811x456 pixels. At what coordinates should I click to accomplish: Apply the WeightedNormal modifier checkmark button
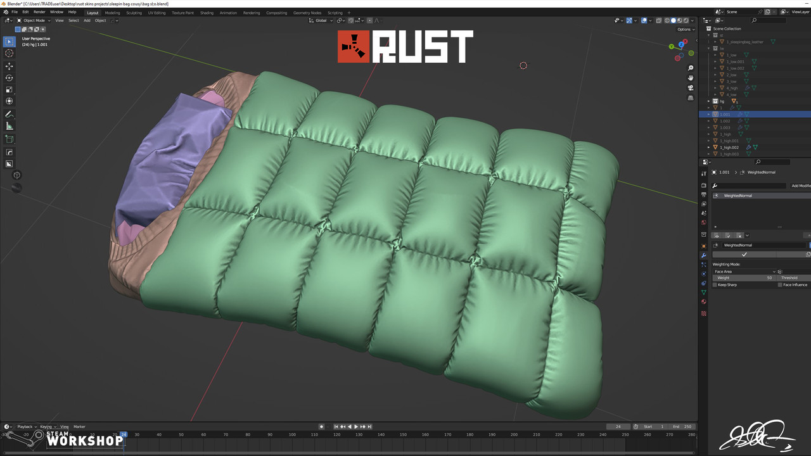coord(744,255)
